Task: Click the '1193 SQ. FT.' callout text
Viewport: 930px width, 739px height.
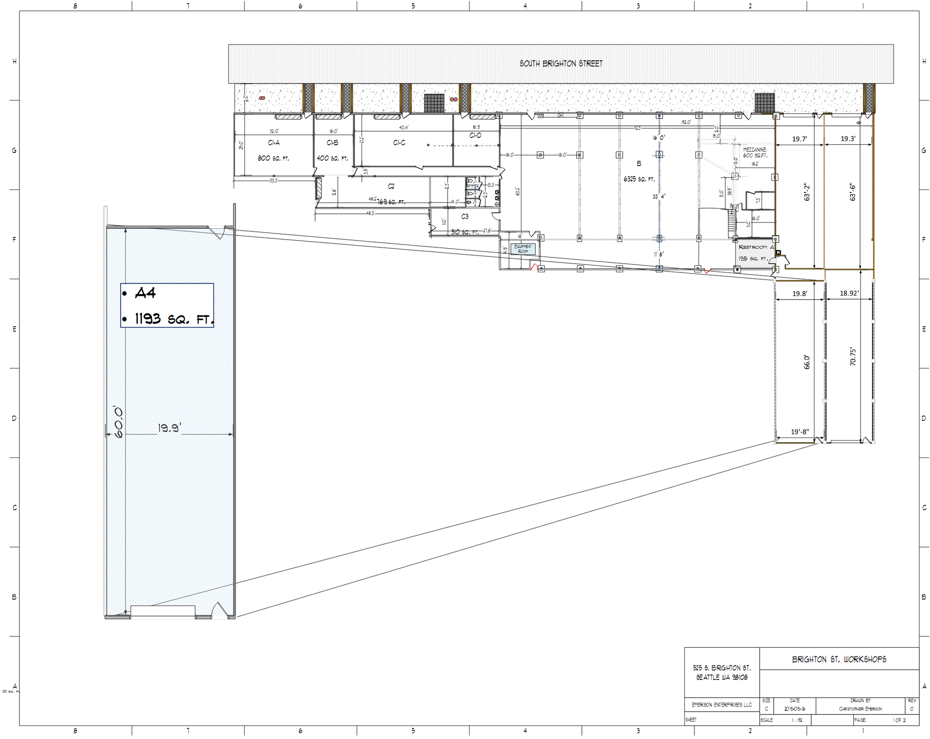Action: pyautogui.click(x=174, y=319)
